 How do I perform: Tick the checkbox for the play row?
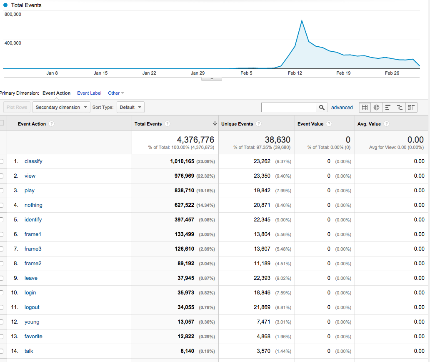tap(1, 191)
